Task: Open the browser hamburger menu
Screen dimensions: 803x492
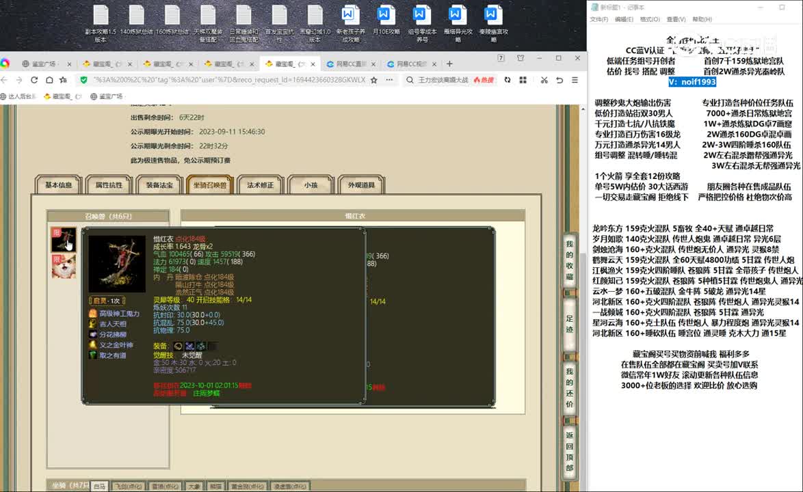Action: (x=575, y=81)
